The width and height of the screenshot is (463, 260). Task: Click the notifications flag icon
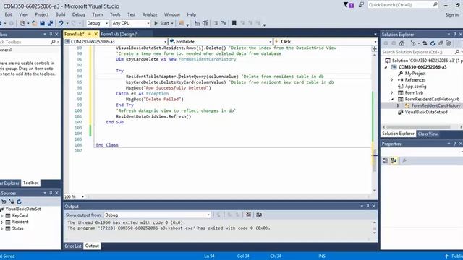click(x=349, y=5)
